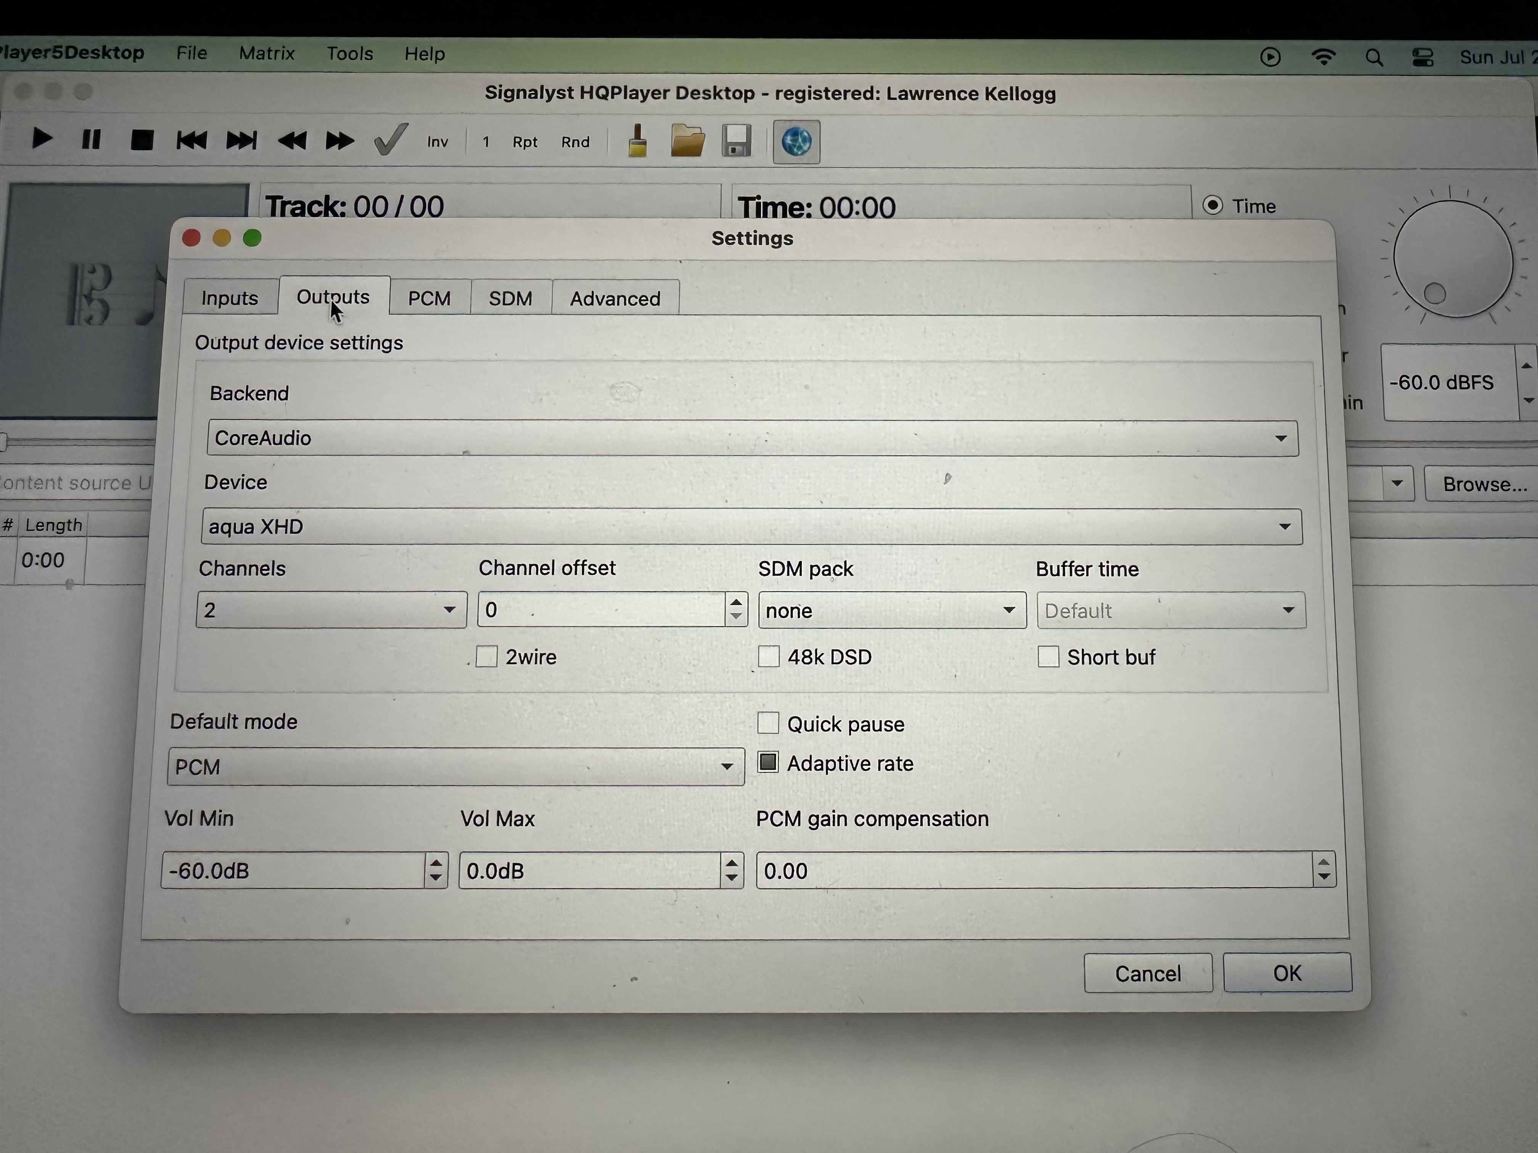Open Spotlight search in the menu bar
The height and width of the screenshot is (1153, 1538).
coord(1374,57)
